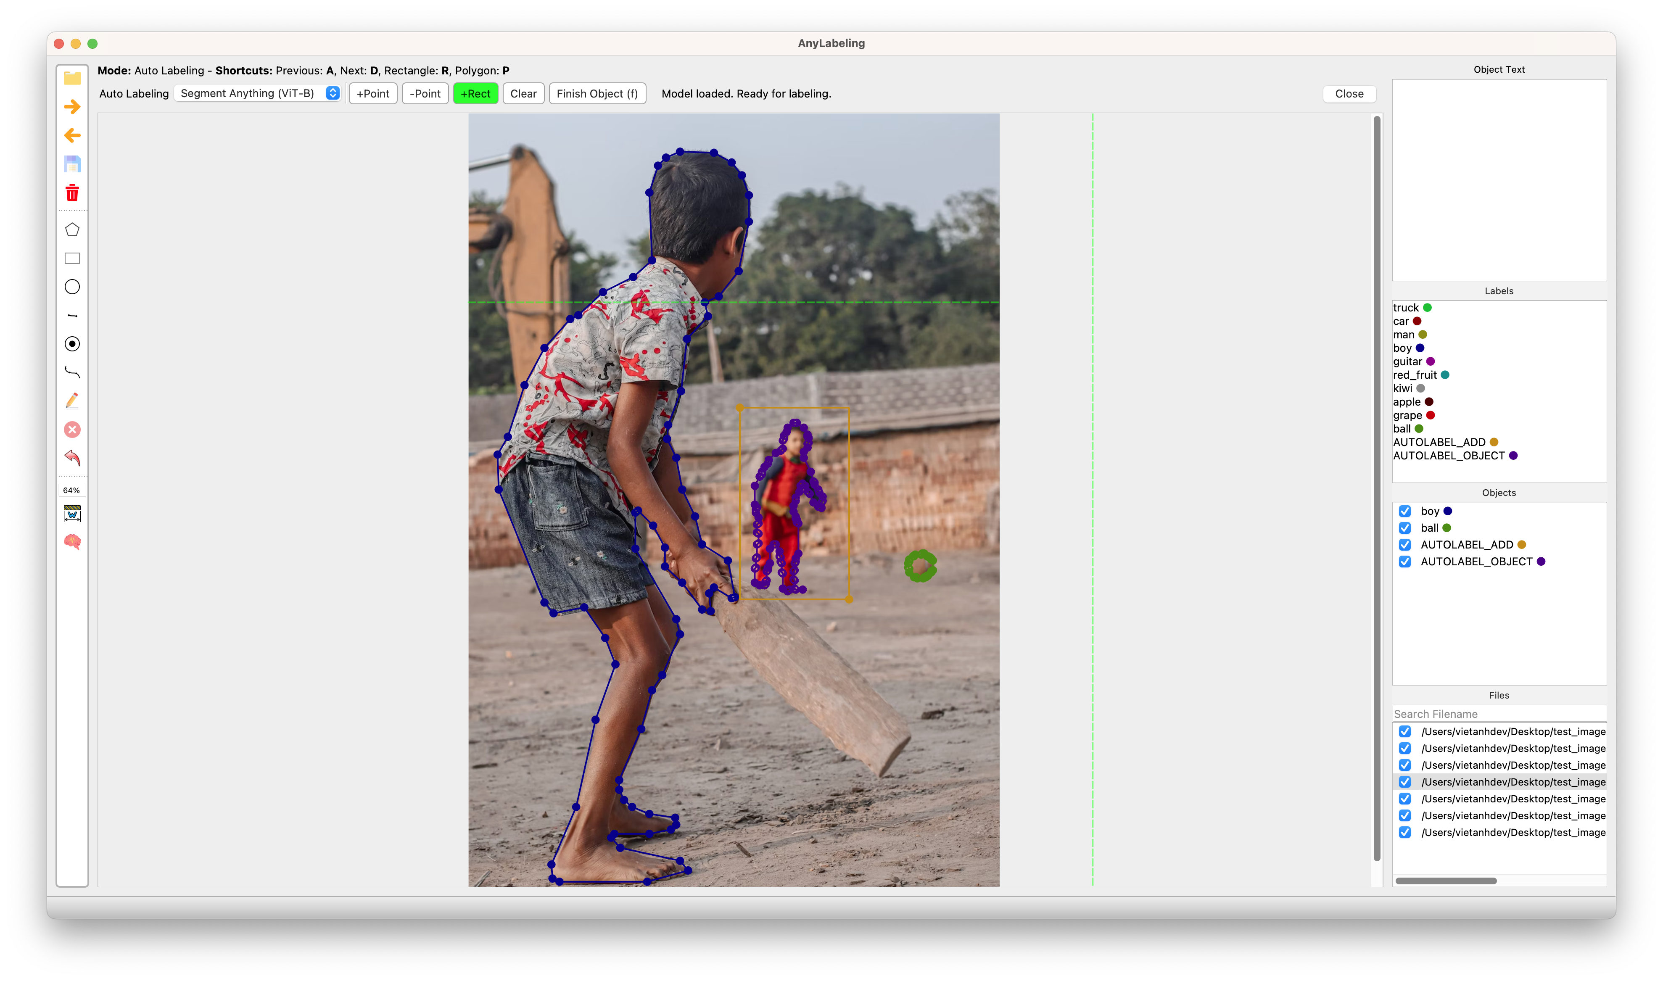1663x981 pixels.
Task: Click the red trash delete icon
Action: coord(72,193)
